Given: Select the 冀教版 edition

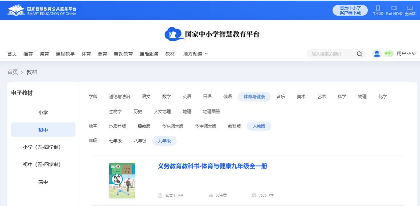Looking at the screenshot, I should (x=144, y=126).
